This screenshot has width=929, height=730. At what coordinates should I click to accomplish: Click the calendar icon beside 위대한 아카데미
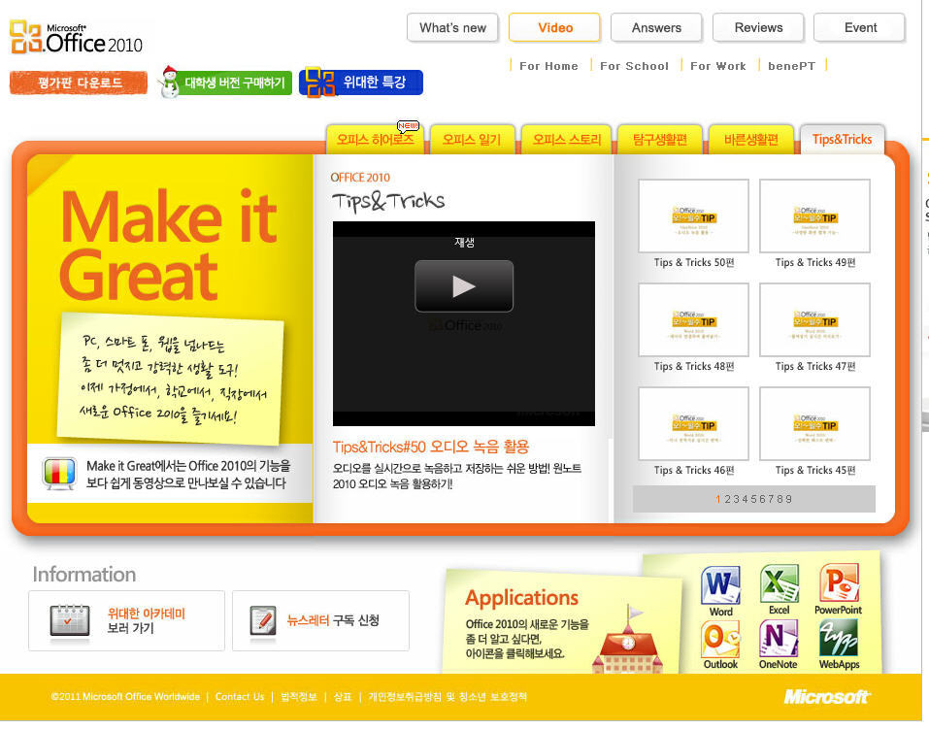tap(69, 621)
